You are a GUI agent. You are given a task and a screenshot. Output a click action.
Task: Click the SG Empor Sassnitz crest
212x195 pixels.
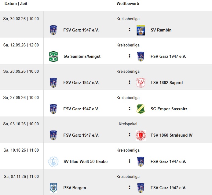[x=141, y=109]
